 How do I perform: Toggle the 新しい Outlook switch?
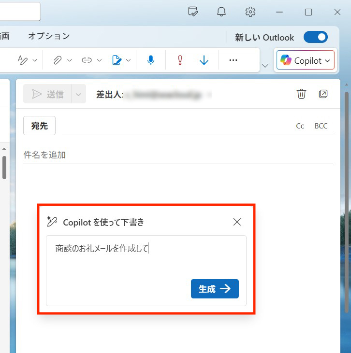pyautogui.click(x=316, y=37)
